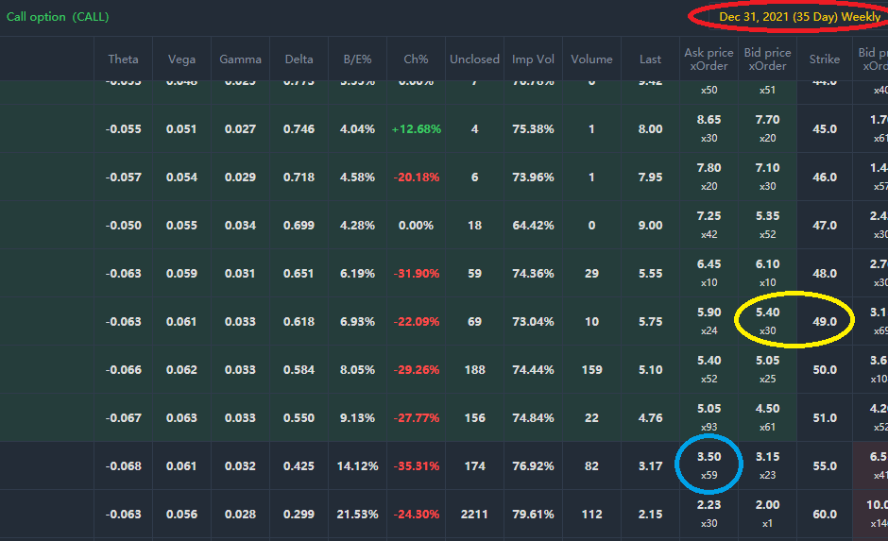Click bid price 2.00 x1

pos(767,514)
